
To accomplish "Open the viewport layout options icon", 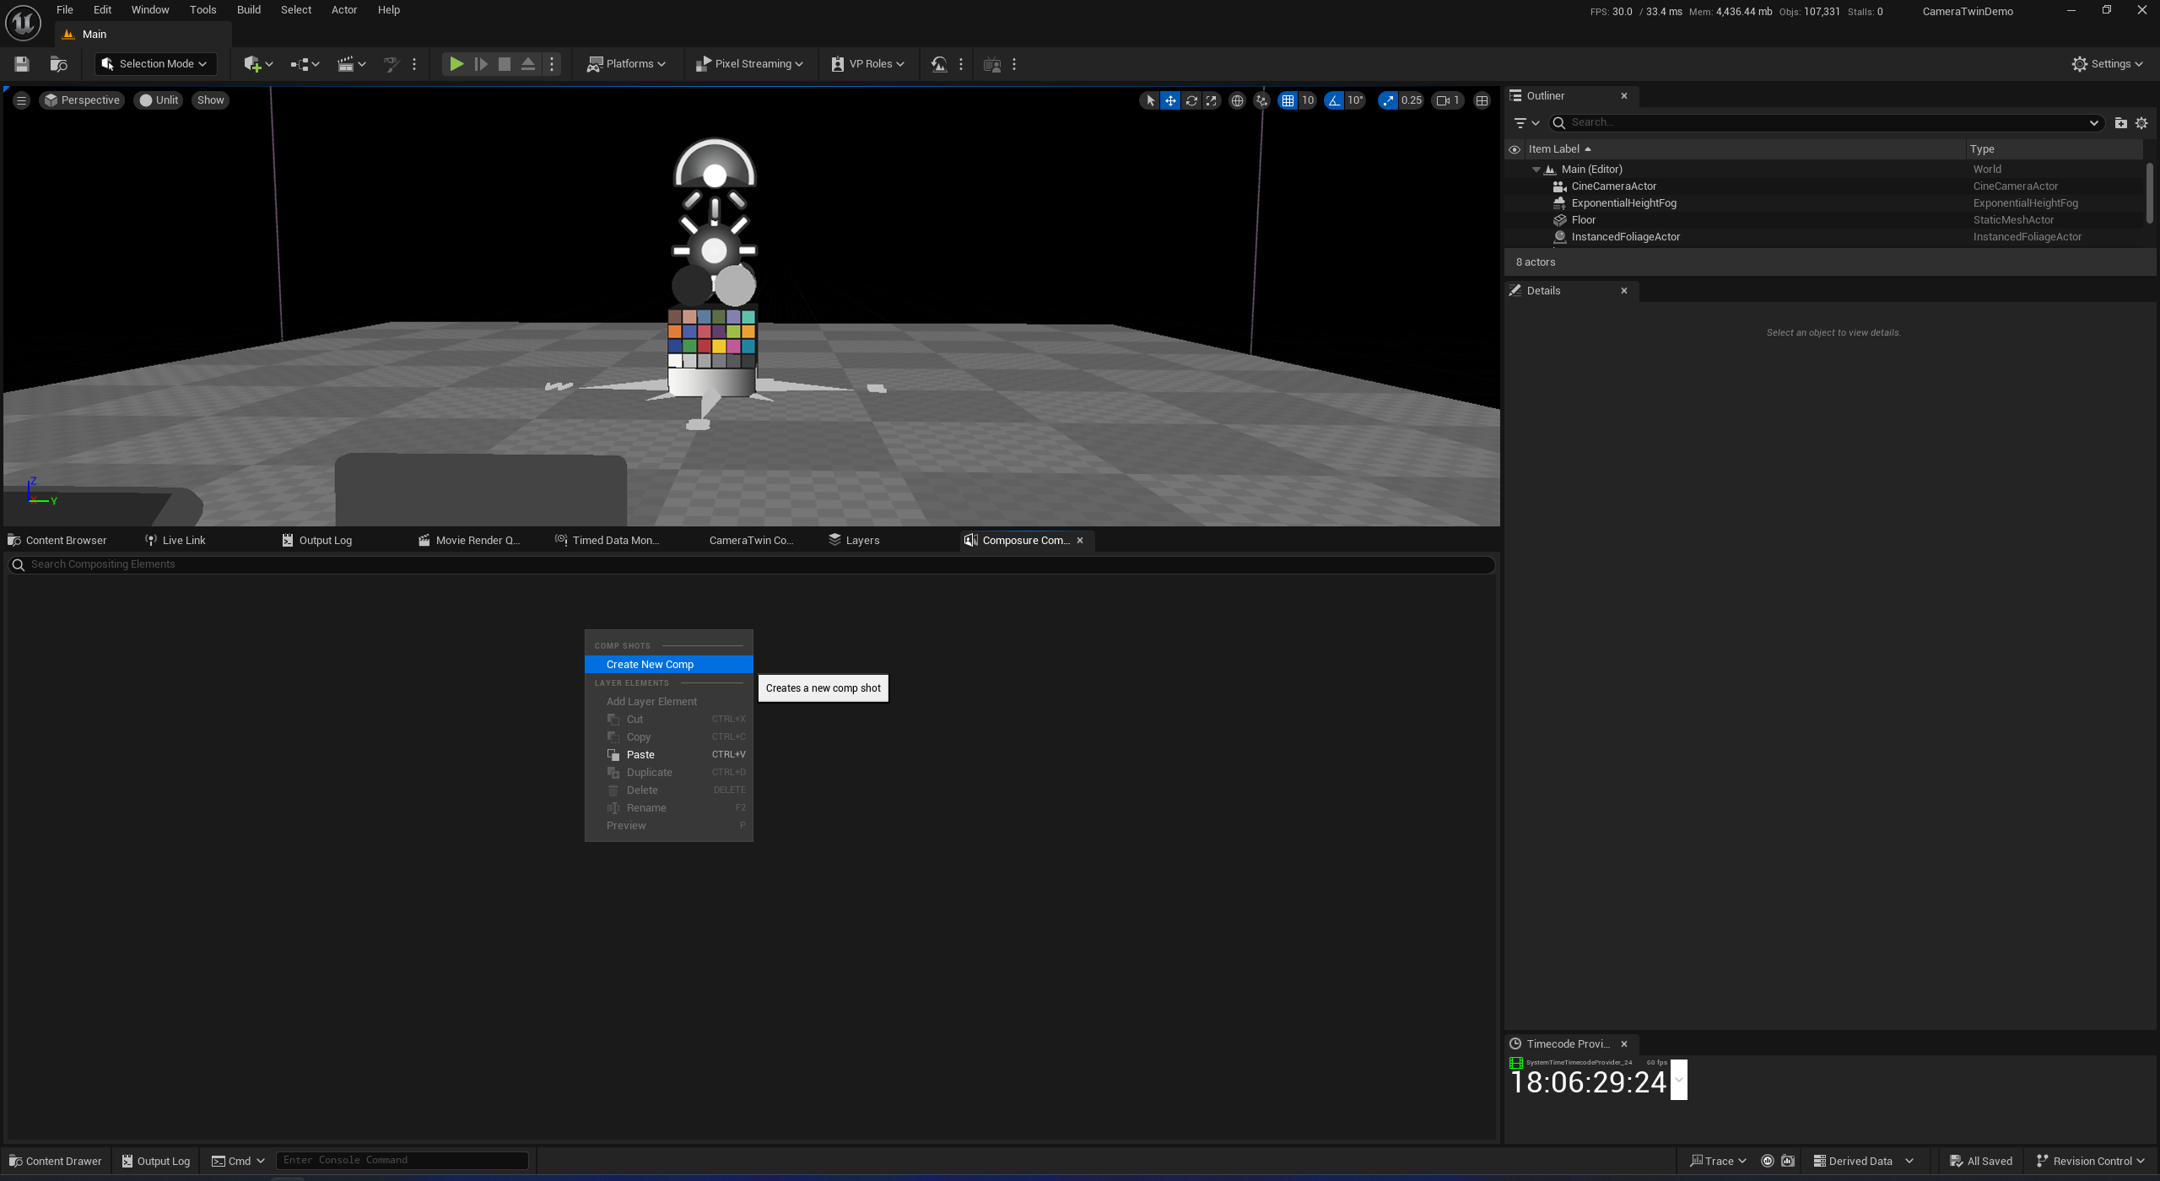I will (1482, 100).
